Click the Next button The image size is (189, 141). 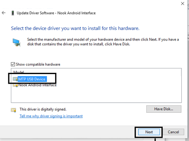pos(149,132)
